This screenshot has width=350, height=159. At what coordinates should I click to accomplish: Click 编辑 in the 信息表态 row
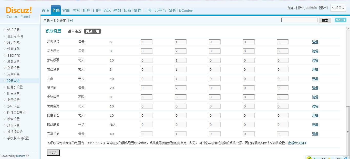(315, 115)
